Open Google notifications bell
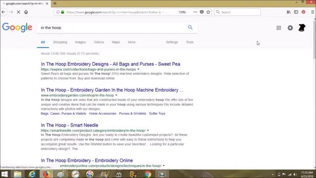The image size is (316, 178). pos(290,28)
